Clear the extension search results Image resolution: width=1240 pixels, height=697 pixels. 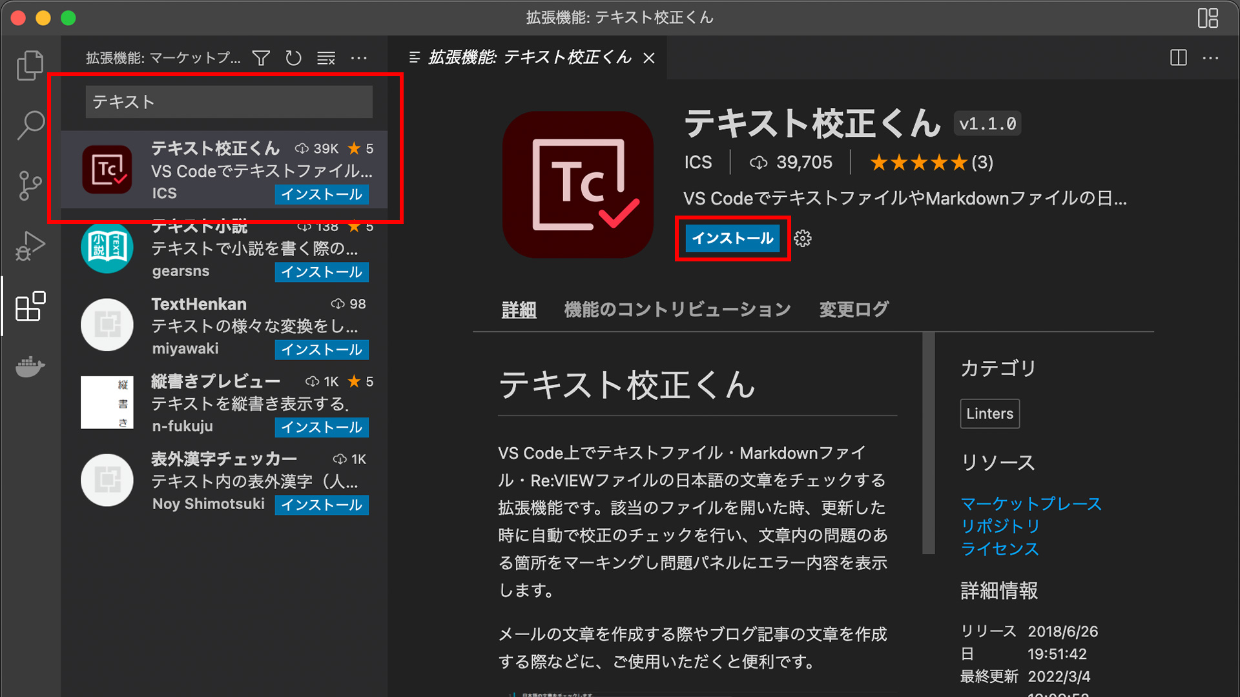pyautogui.click(x=325, y=57)
